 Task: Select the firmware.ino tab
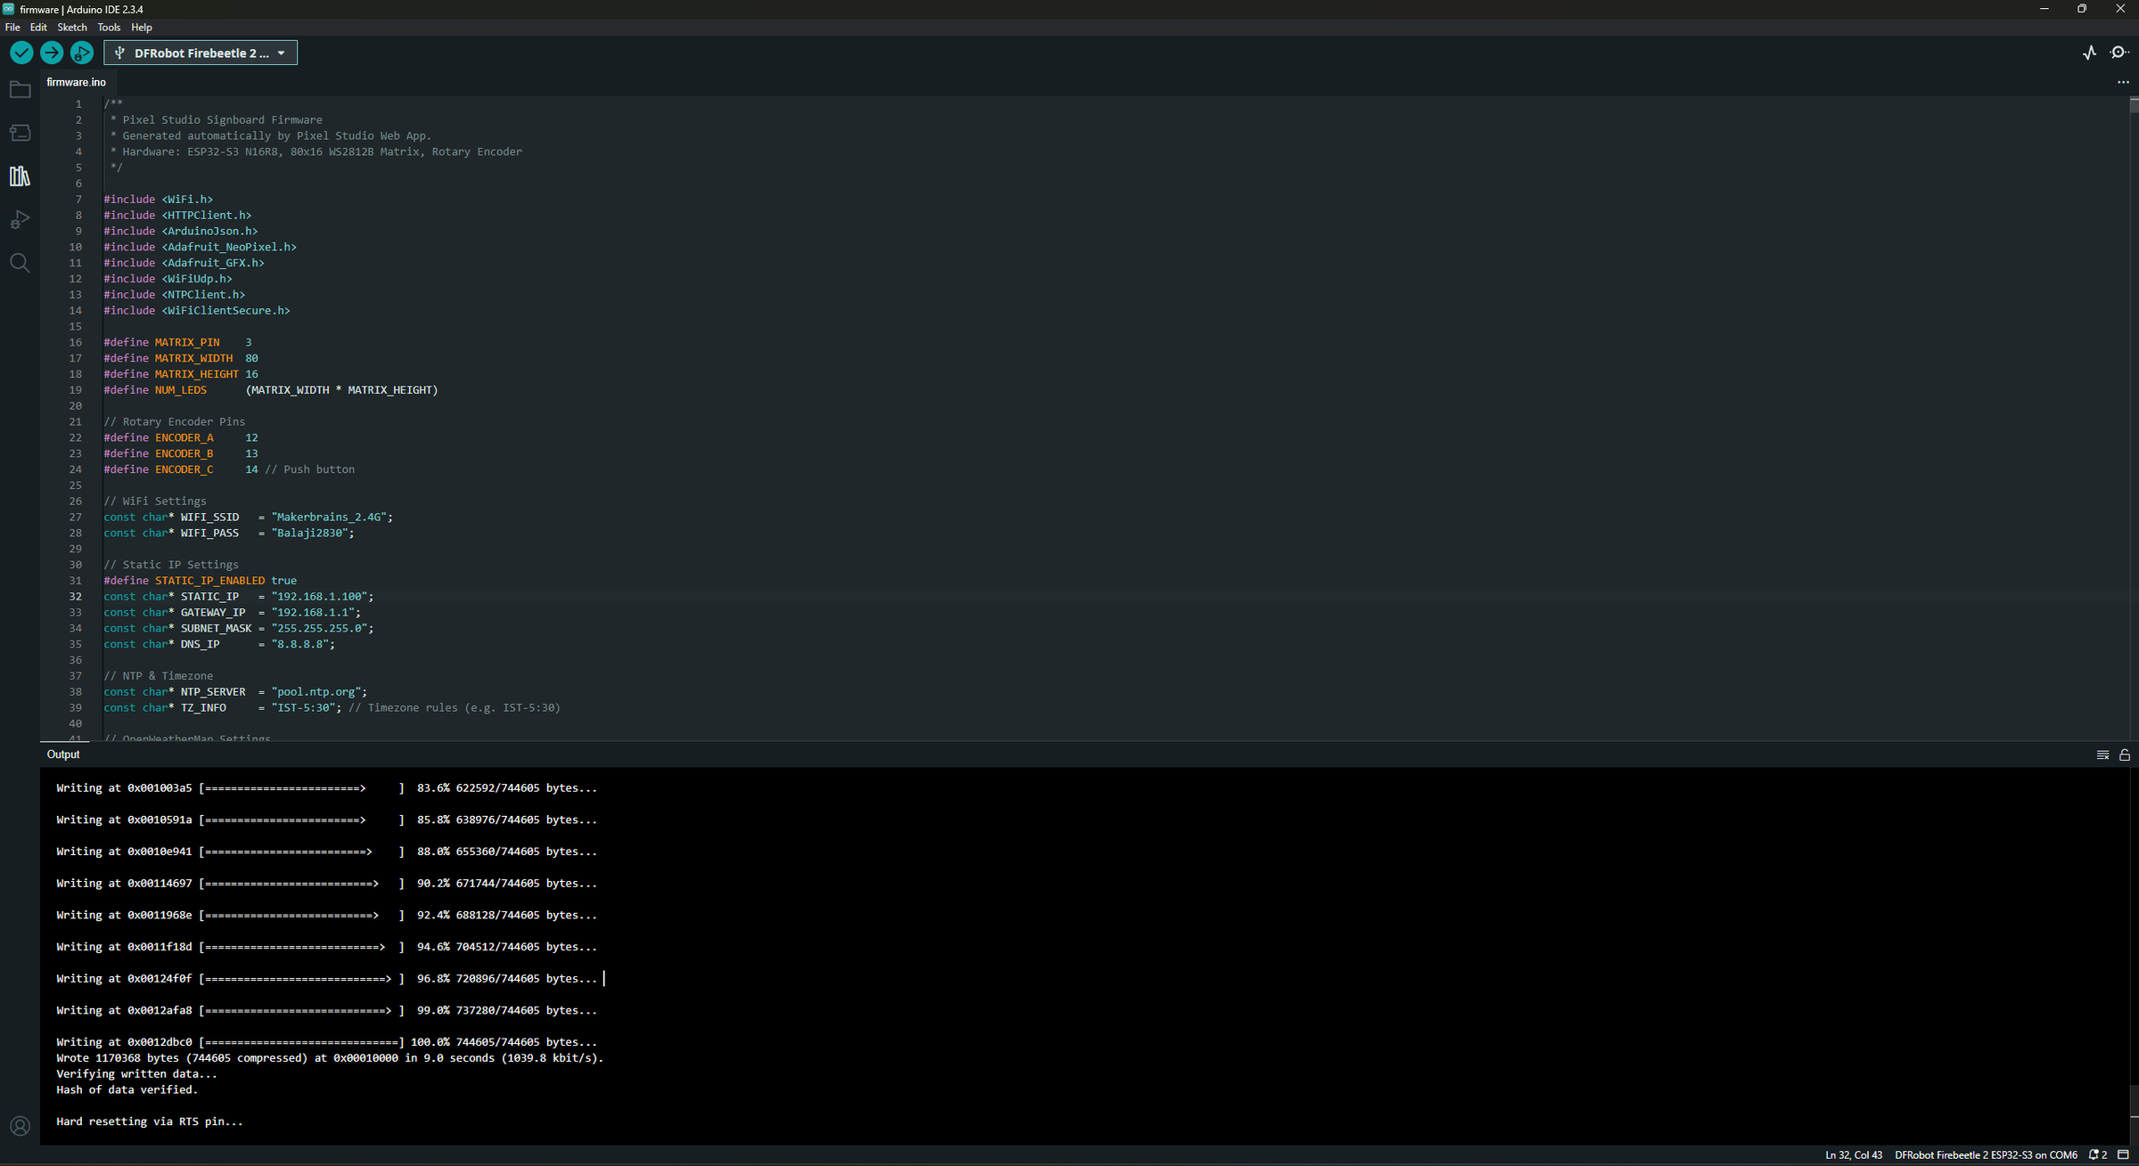tap(77, 82)
